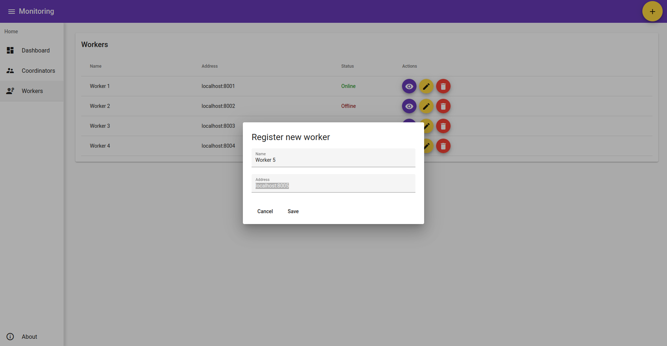667x346 pixels.
Task: Edit Worker 3 with the pencil icon
Action: coord(428,126)
